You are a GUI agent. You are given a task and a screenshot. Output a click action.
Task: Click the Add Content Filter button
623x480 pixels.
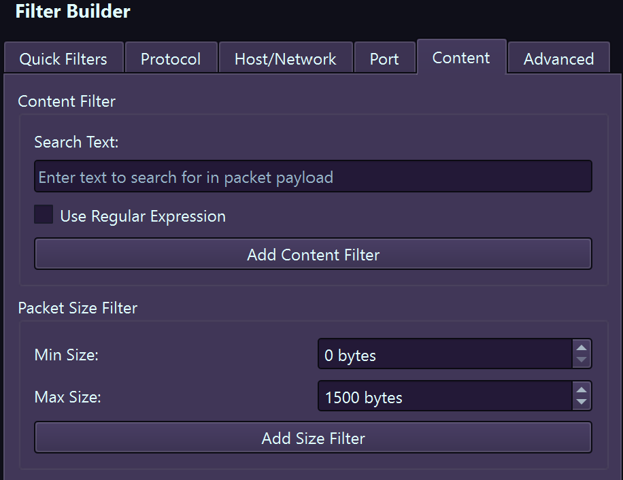[313, 254]
